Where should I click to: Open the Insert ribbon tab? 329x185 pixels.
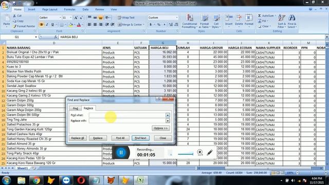[x=31, y=9]
